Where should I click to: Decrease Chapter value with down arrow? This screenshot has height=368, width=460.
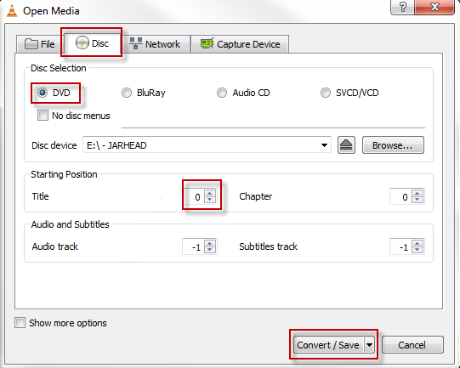417,200
